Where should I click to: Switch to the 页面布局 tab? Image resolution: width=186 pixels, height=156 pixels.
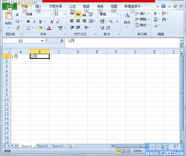point(56,6)
